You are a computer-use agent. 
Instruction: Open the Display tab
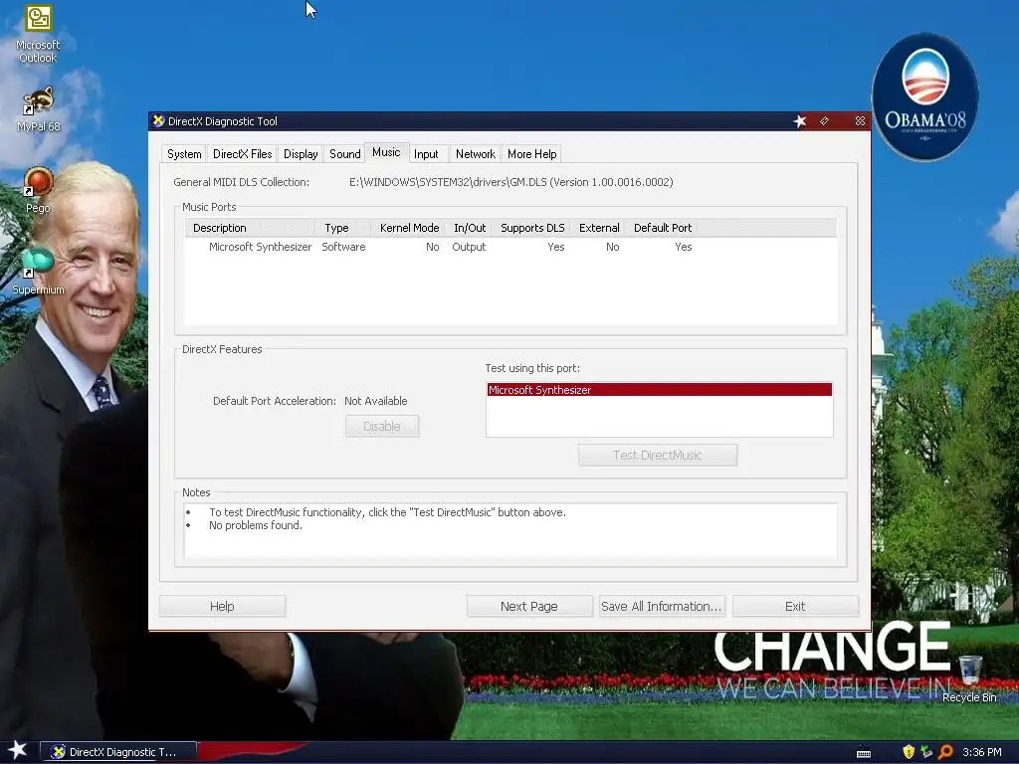click(301, 154)
